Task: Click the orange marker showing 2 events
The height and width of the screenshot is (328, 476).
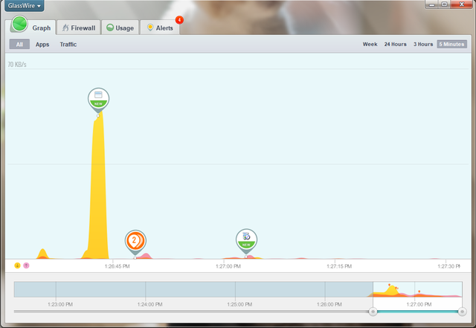Action: 135,240
